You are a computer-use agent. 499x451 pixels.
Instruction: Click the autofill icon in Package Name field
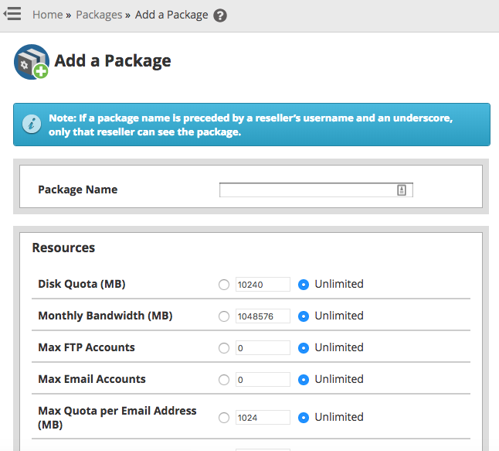(x=402, y=190)
